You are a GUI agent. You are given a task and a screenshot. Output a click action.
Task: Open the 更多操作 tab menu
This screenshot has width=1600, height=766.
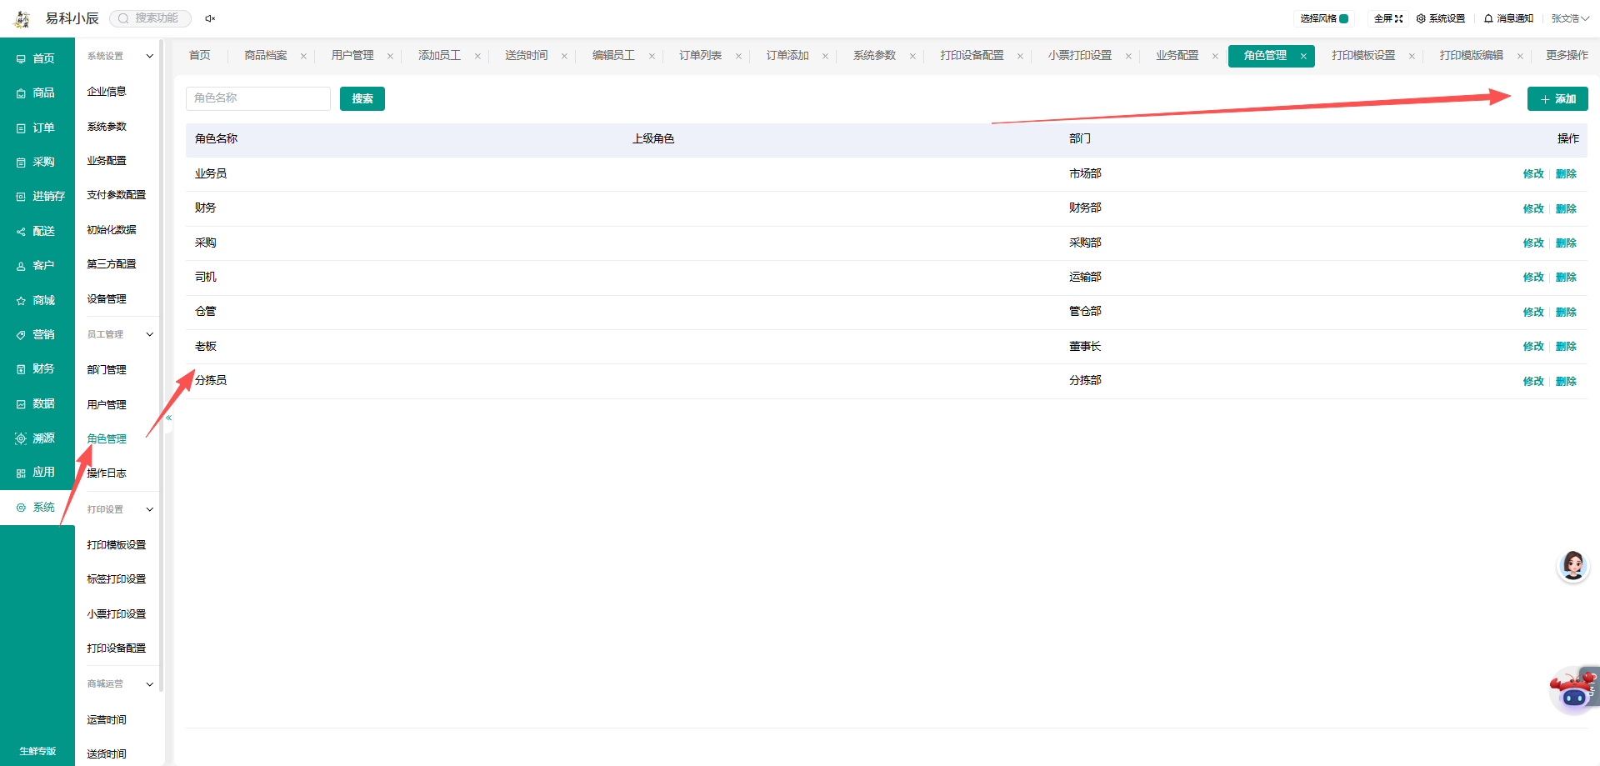pyautogui.click(x=1567, y=55)
